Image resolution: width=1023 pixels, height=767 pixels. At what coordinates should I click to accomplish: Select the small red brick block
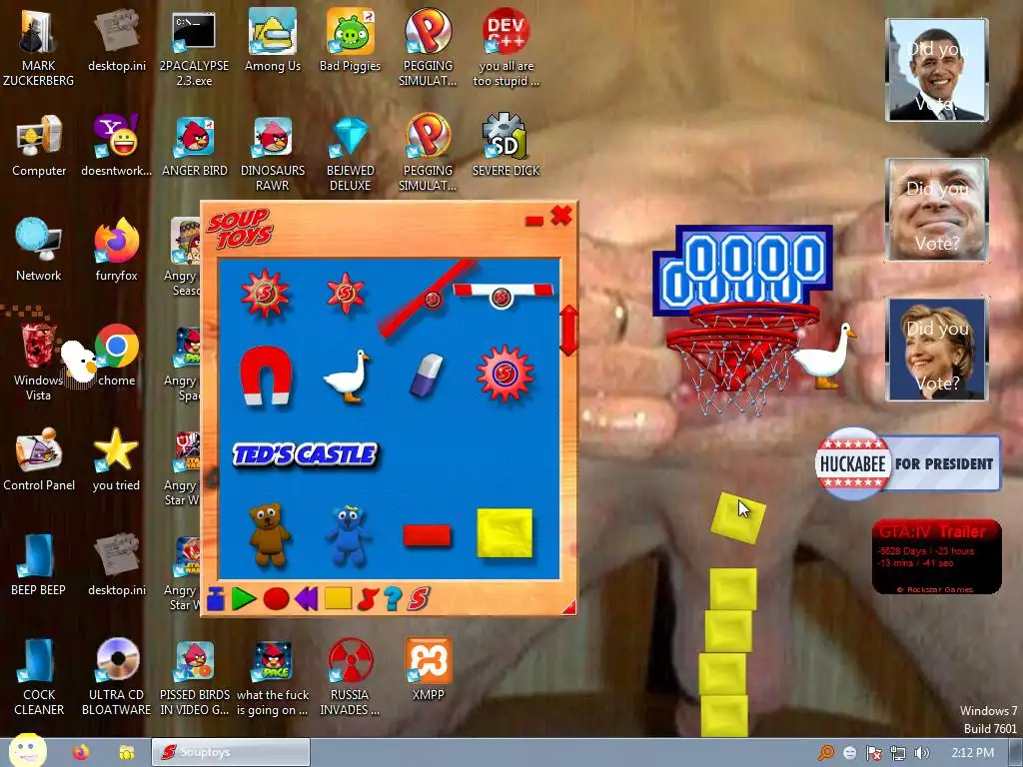click(427, 535)
